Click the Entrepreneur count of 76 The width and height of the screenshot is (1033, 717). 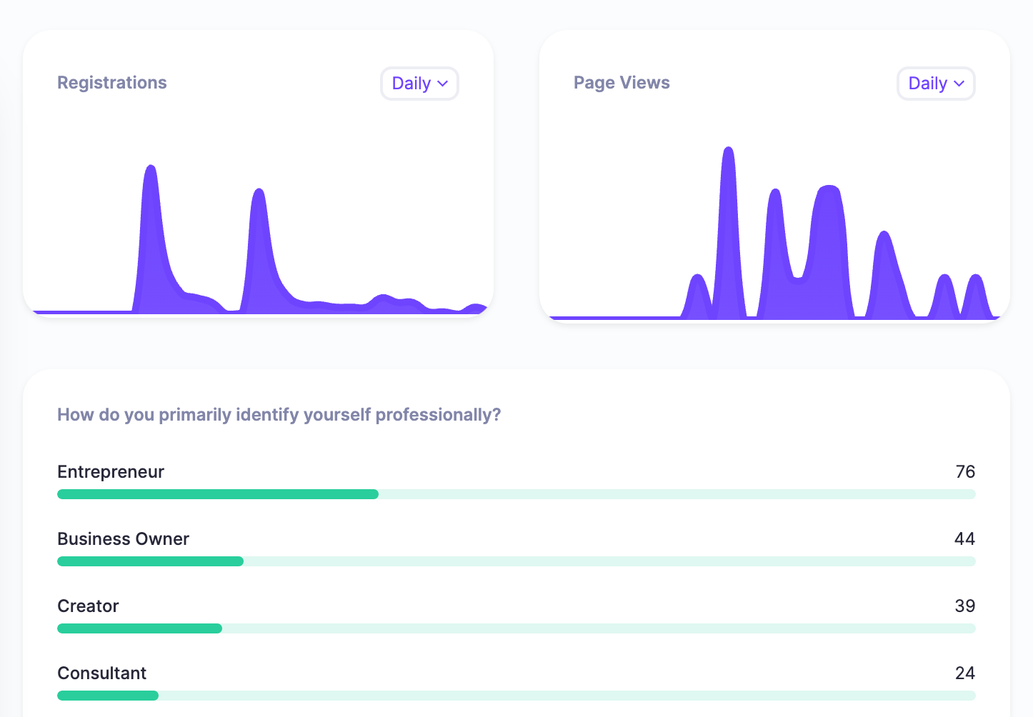(965, 472)
